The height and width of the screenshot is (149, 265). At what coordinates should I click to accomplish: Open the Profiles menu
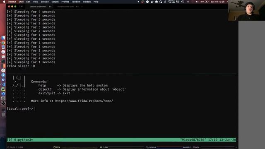(x=65, y=2)
